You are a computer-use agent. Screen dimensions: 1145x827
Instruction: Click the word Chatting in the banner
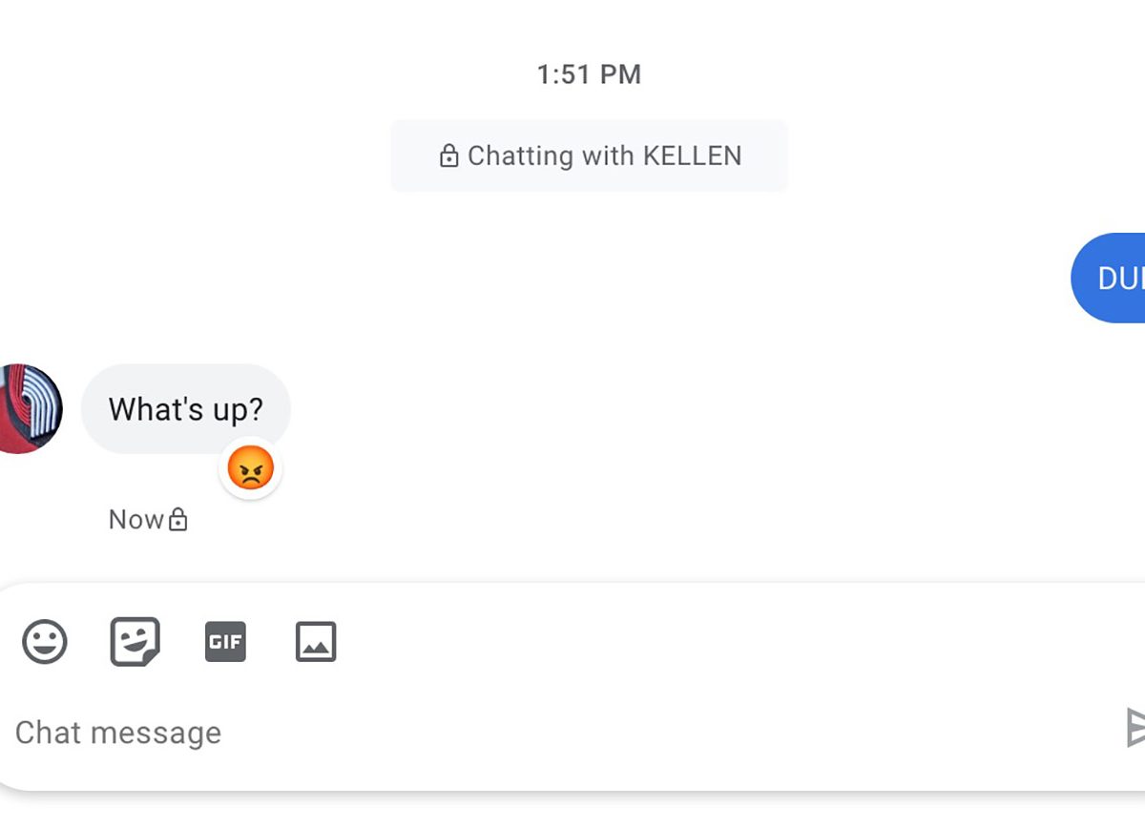point(519,156)
